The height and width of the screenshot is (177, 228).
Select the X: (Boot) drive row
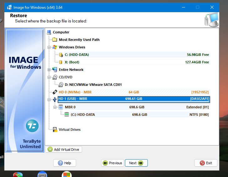[137, 62]
